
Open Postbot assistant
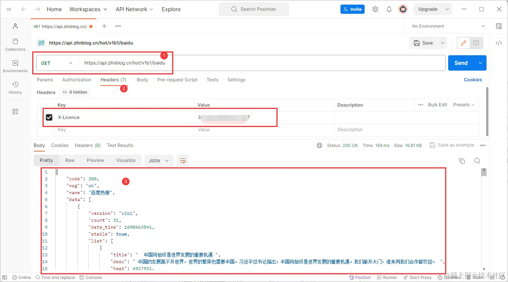360,277
